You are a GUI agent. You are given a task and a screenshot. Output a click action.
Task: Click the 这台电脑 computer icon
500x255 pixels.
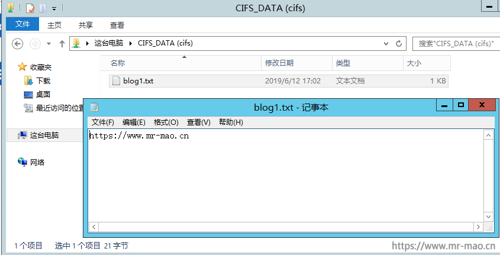coord(22,135)
